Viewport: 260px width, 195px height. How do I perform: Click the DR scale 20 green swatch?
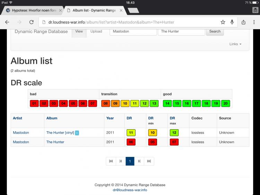[226, 103]
